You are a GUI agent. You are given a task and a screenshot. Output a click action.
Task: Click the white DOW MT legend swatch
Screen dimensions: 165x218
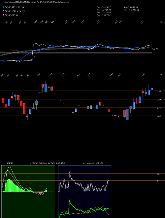tap(3, 12)
